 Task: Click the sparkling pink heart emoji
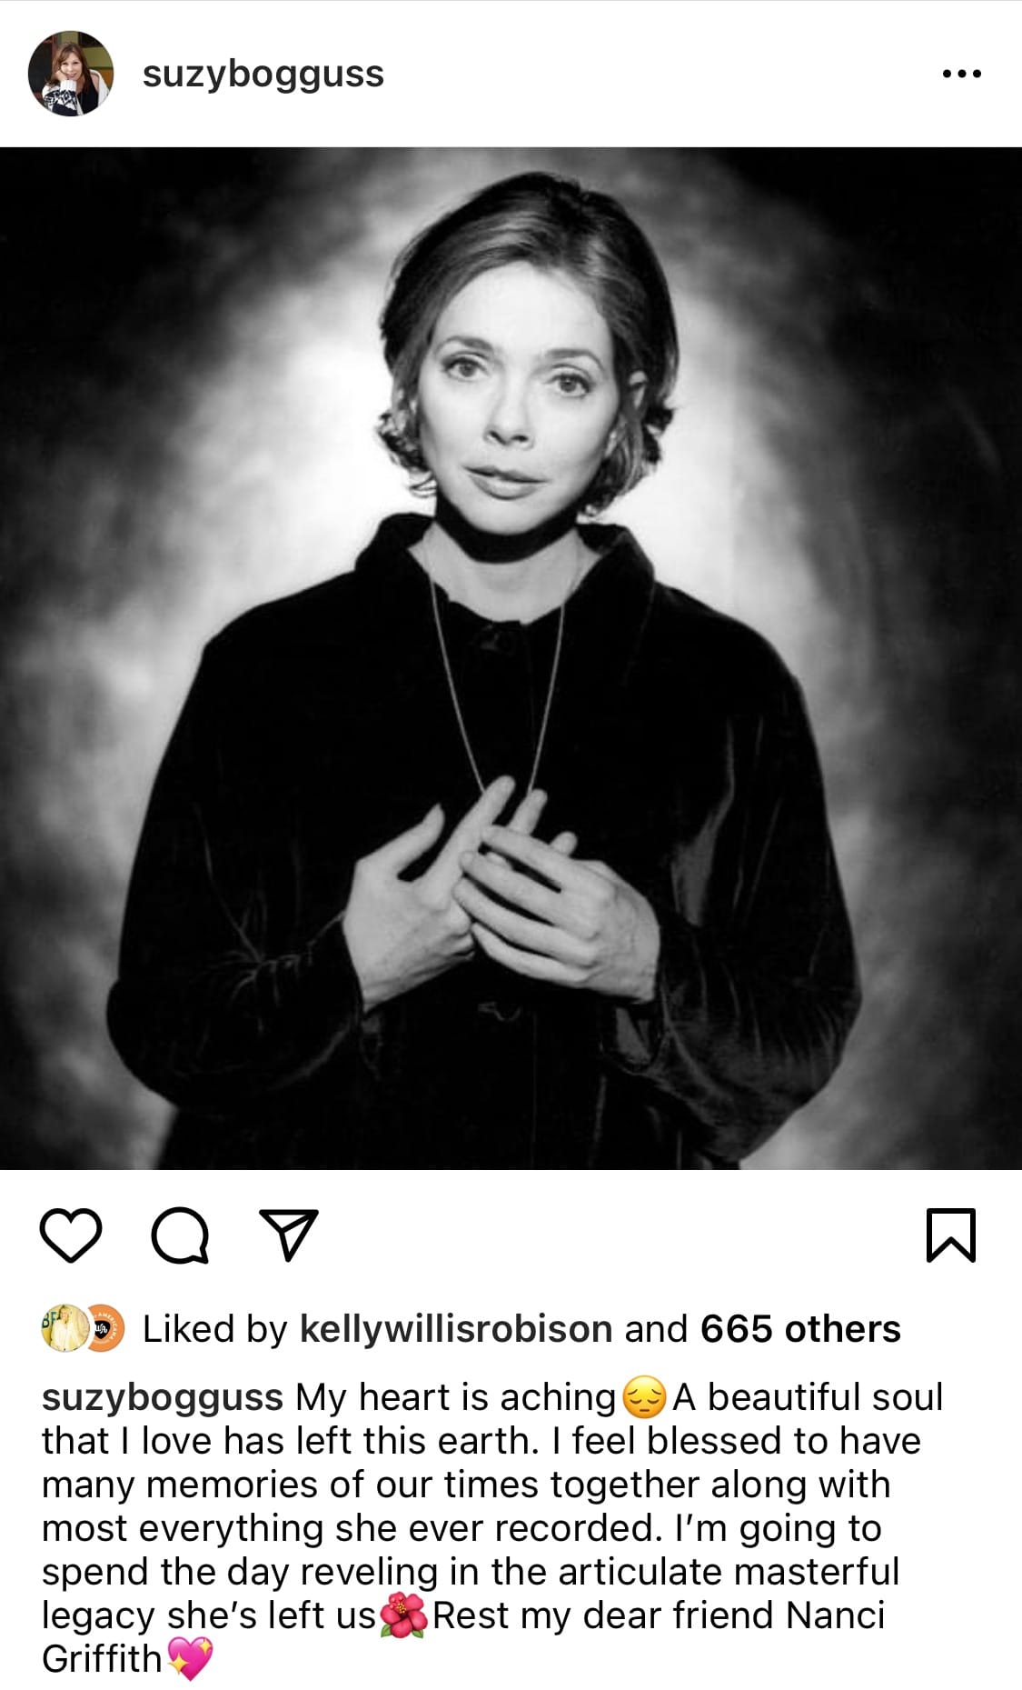pyautogui.click(x=189, y=1659)
